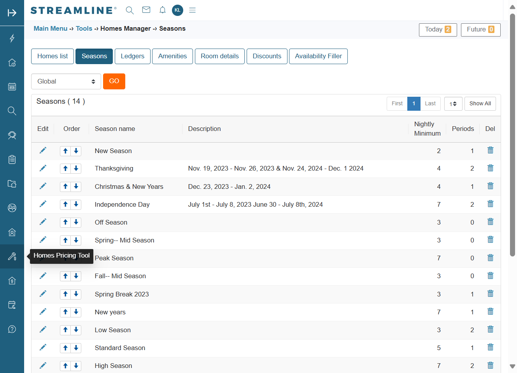Click the page scrollbar down arrow
This screenshot has width=517, height=373.
pos(512,366)
